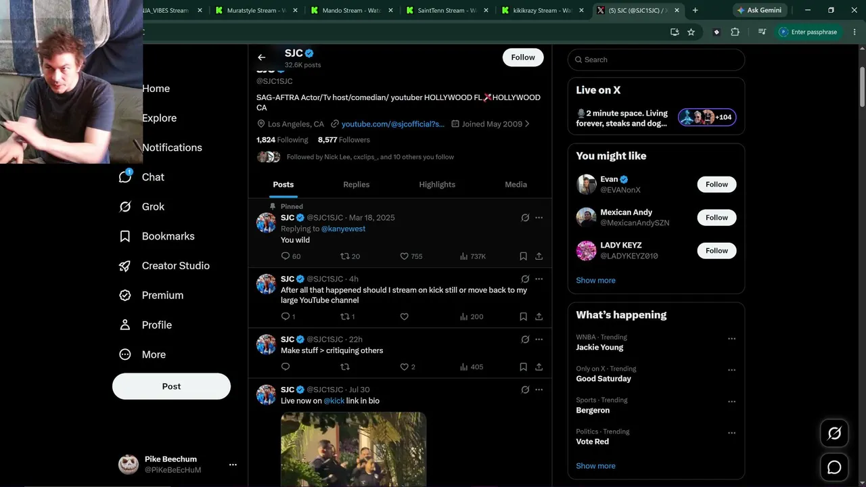Open the Vote Red trend
This screenshot has width=866, height=487.
coord(592,442)
